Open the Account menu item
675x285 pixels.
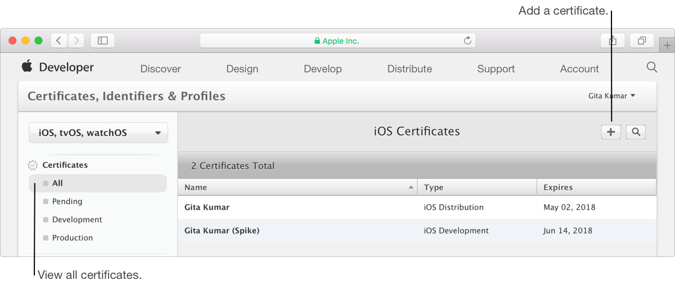point(579,69)
